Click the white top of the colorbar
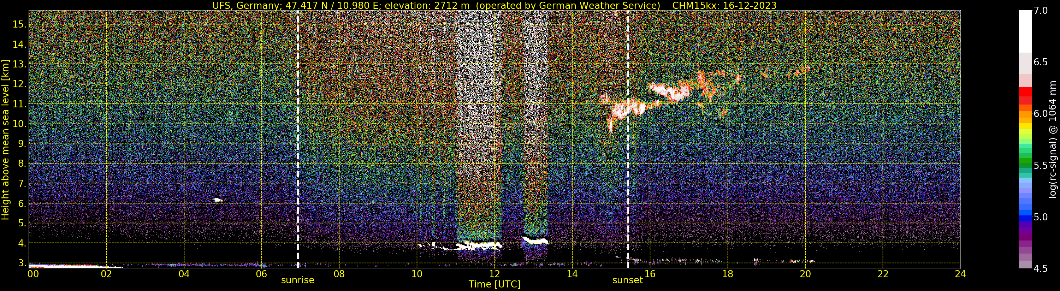1060x291 pixels. coord(1025,31)
